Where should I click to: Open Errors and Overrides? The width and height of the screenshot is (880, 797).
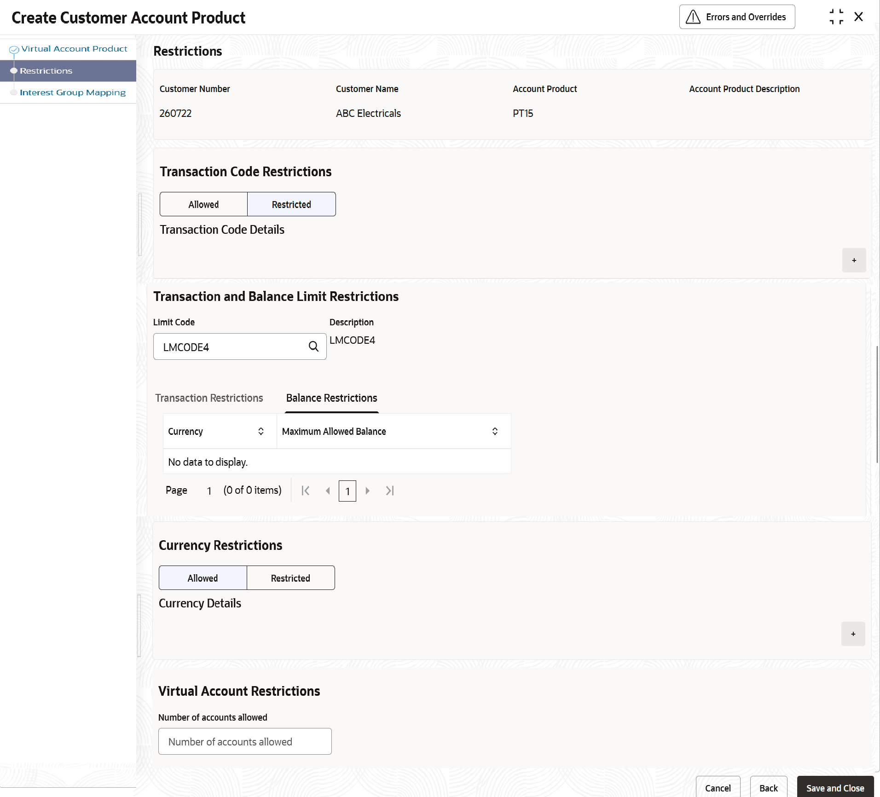tap(737, 17)
